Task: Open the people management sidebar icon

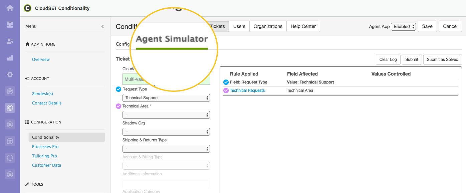Action: (x=10, y=41)
